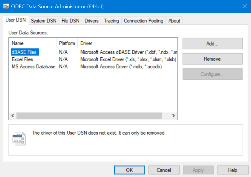Open the About tab
The height and width of the screenshot is (177, 251).
(174, 21)
